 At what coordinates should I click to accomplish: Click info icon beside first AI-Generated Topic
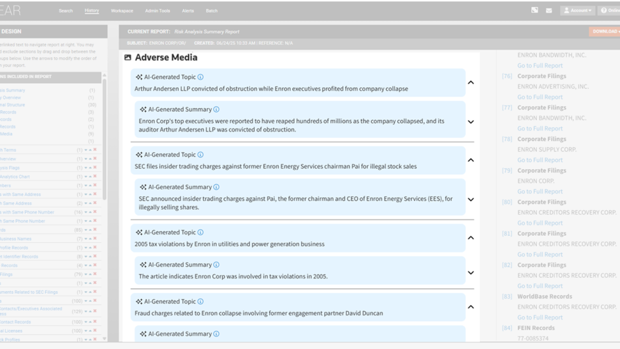(201, 77)
